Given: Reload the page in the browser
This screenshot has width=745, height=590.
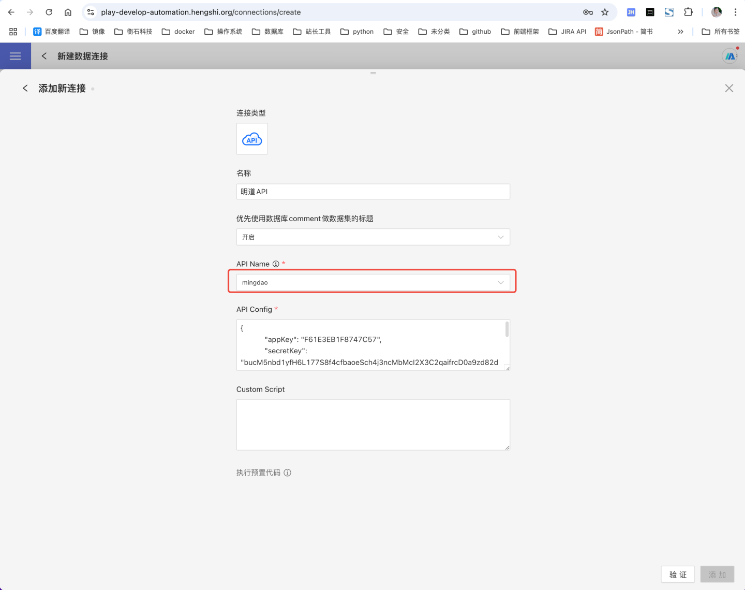Looking at the screenshot, I should [x=49, y=12].
